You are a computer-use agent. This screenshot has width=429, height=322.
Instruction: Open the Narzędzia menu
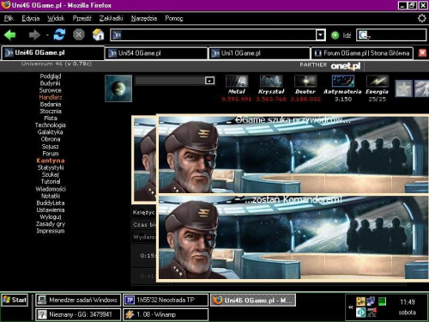[x=144, y=18]
